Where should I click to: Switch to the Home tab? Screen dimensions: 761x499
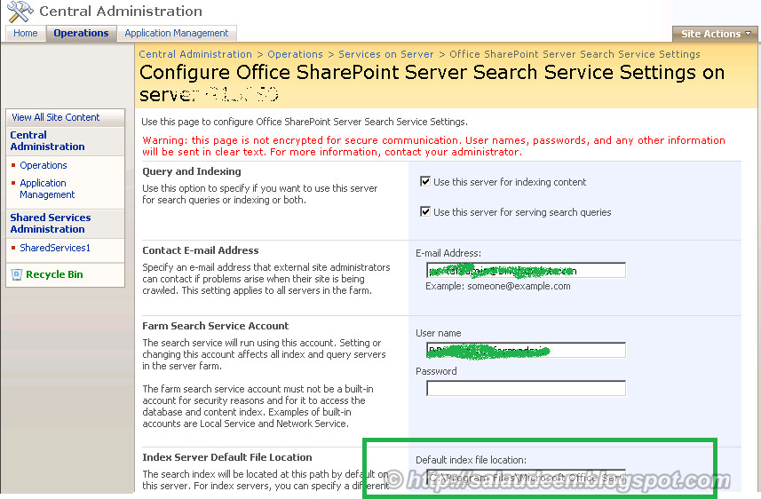pyautogui.click(x=25, y=33)
